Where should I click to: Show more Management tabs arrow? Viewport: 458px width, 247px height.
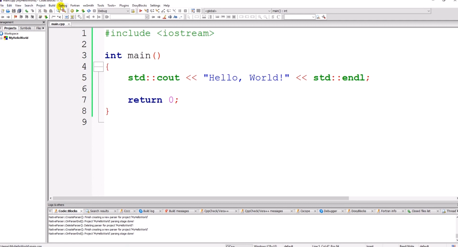pyautogui.click(x=43, y=28)
